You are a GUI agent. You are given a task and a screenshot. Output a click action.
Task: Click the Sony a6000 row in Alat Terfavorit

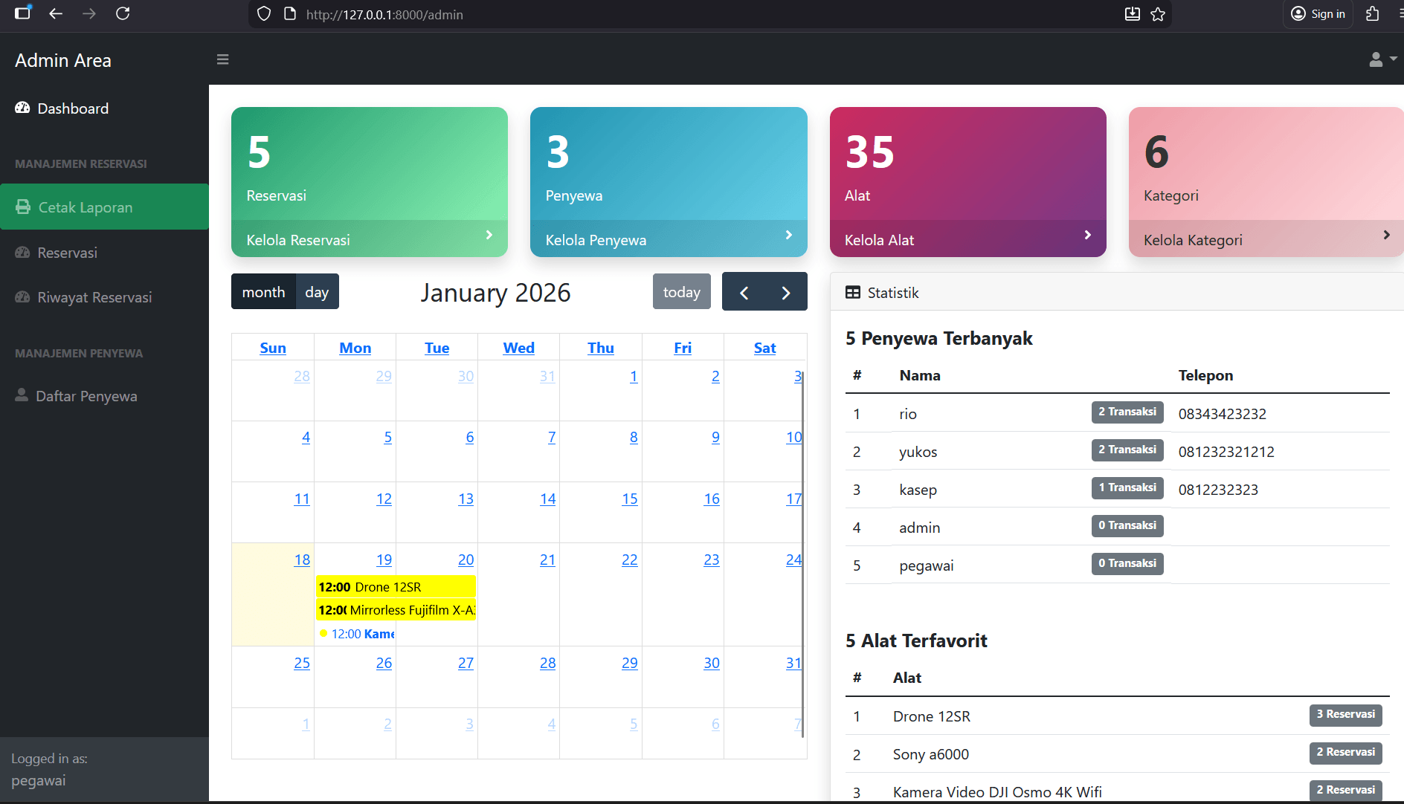1117,754
